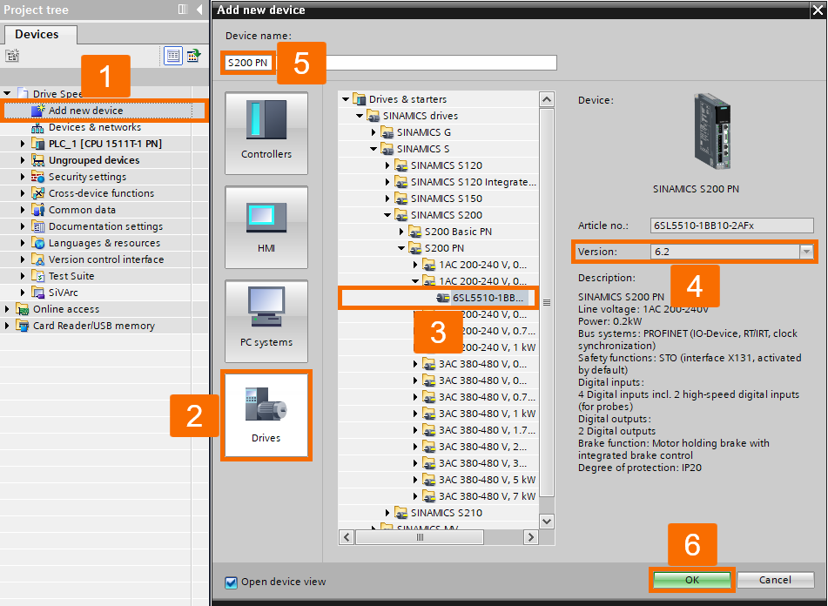Click the Controllers category button
This screenshot has height=606, width=828.
point(266,133)
